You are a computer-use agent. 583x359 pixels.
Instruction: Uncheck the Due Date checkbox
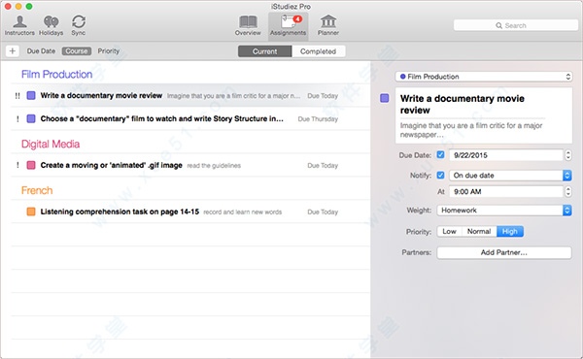tap(440, 155)
